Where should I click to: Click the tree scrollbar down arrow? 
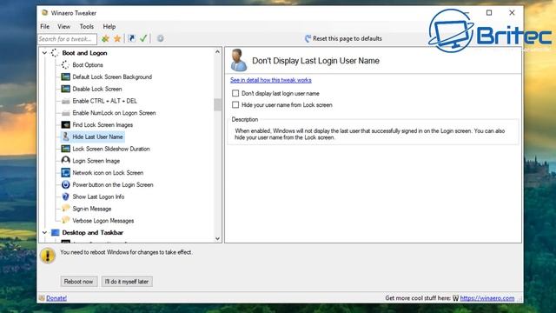coord(217,238)
